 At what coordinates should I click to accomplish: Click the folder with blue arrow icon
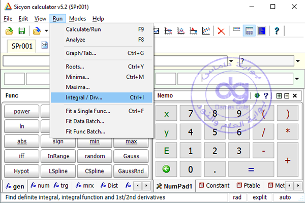click(37, 31)
